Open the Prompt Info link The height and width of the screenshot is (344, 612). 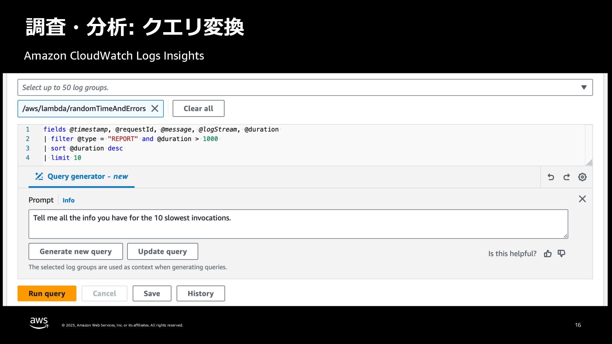(69, 200)
